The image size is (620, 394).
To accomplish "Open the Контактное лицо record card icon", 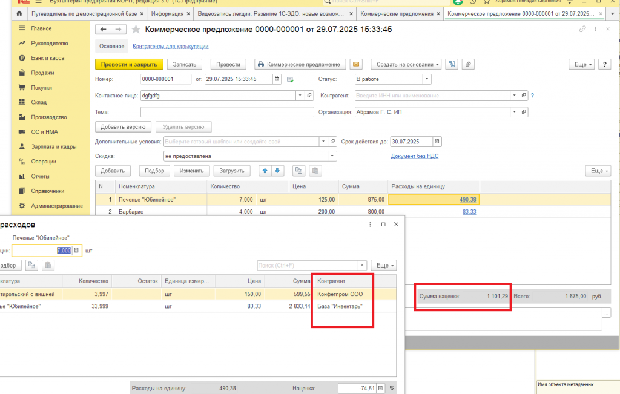I will pos(309,96).
